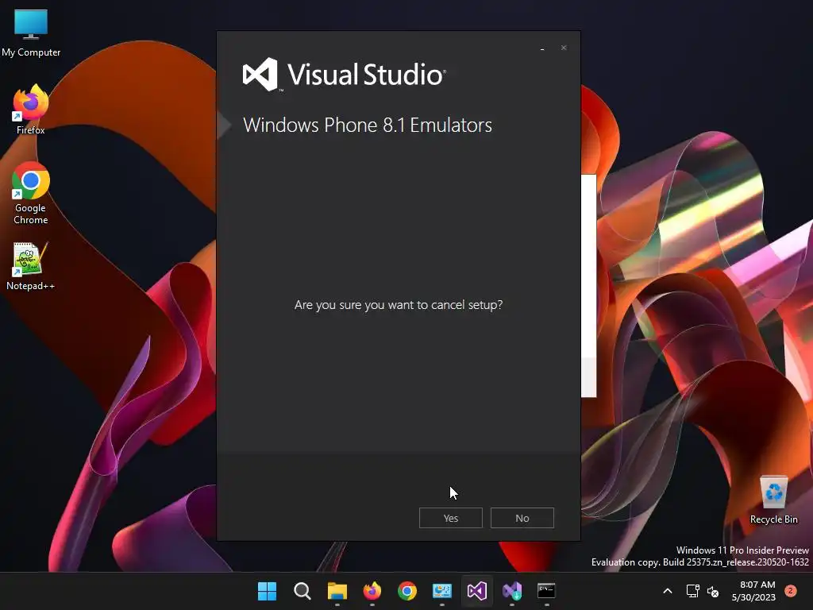
Task: Click the 'Windows Phone 8.1 Emulators' heading
Action: 368,125
